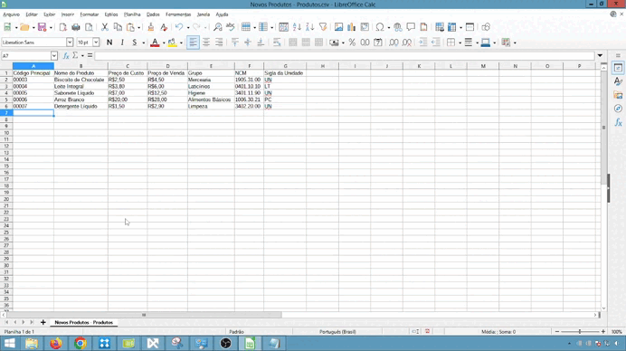Screen dimensions: 626x351
Task: Click the Print toolbar icon
Action: point(76,27)
